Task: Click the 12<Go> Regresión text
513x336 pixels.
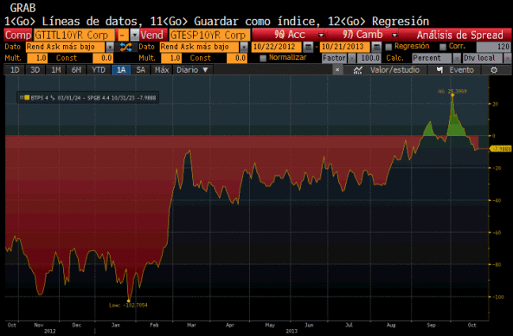Action: pos(378,22)
